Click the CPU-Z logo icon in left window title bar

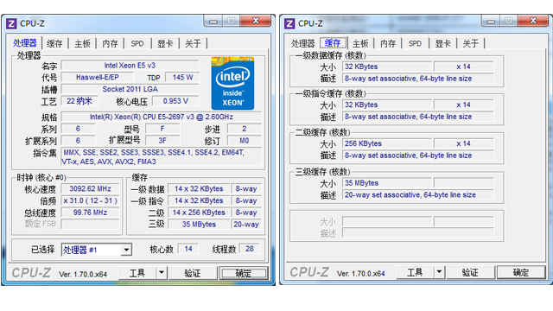(11, 23)
